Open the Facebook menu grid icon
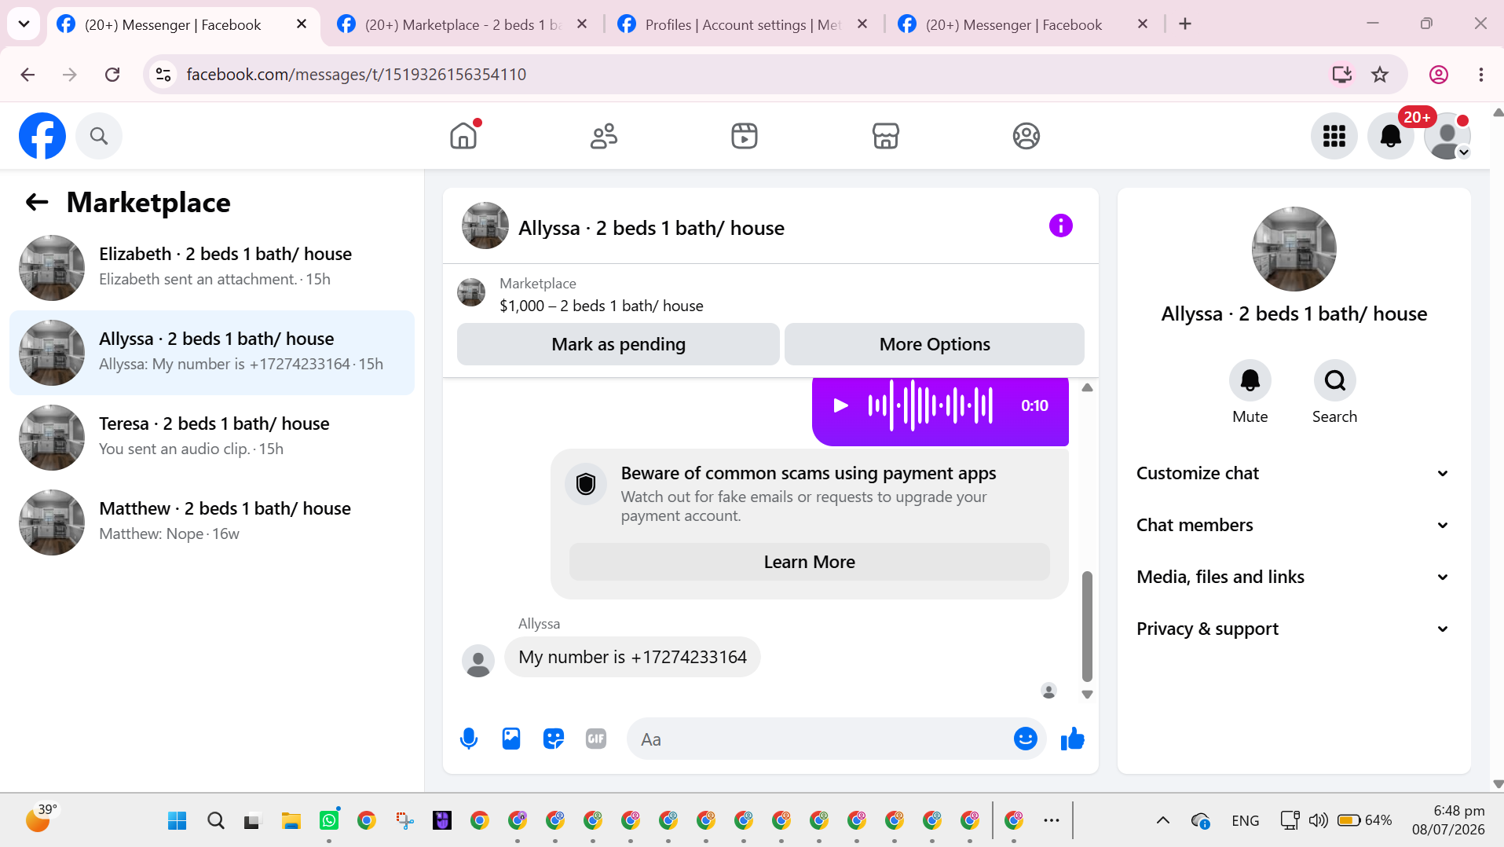This screenshot has height=847, width=1504. point(1334,136)
